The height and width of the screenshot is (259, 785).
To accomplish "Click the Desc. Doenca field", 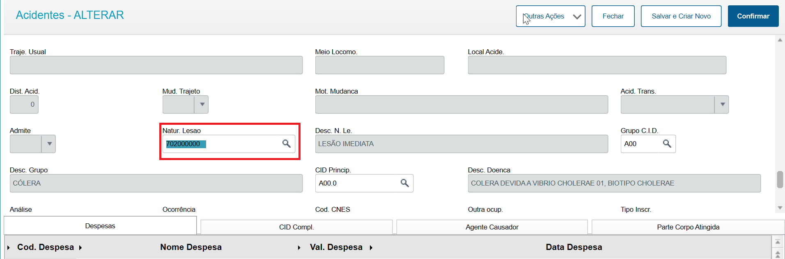I will 614,183.
